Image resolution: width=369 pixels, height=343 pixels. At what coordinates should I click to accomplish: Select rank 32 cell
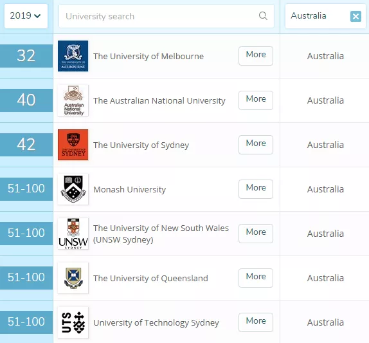pos(26,56)
